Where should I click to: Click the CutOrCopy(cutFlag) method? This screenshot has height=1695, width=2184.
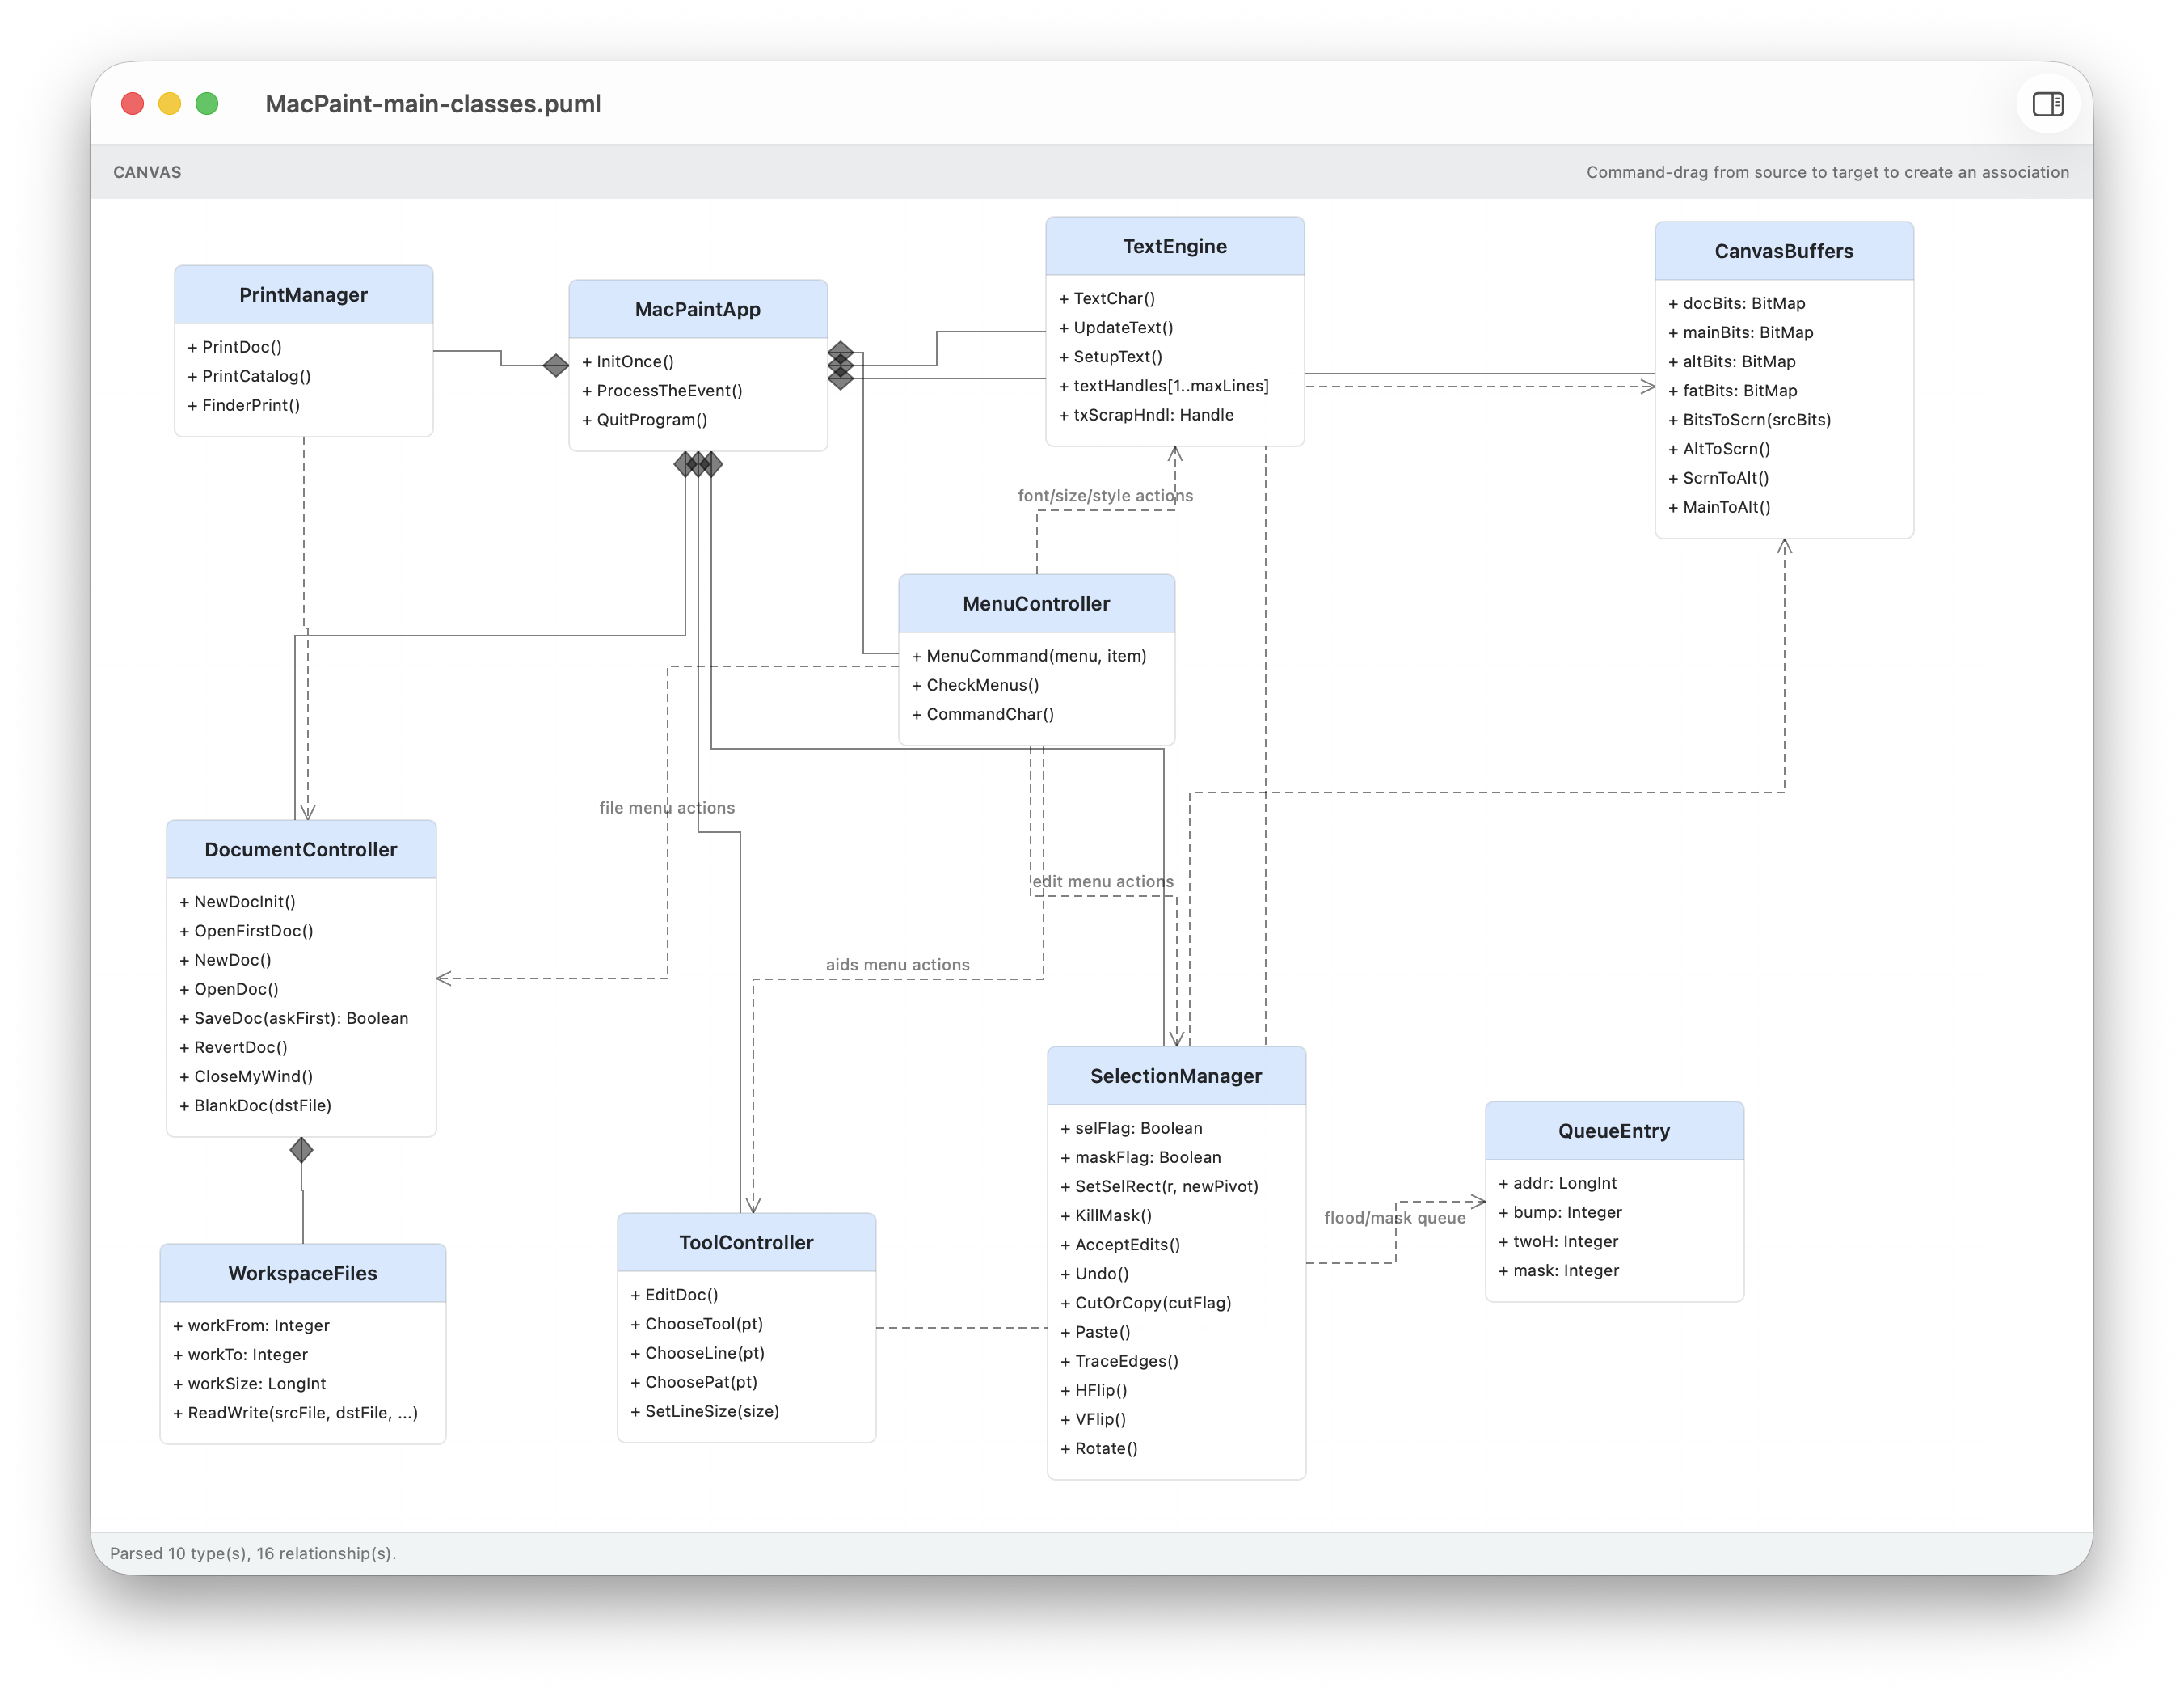pos(1146,1303)
